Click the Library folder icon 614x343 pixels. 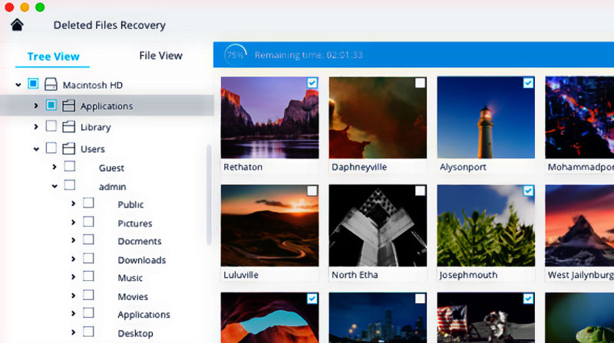[68, 126]
